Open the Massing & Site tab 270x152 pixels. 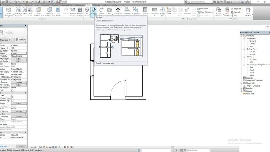coord(66,5)
